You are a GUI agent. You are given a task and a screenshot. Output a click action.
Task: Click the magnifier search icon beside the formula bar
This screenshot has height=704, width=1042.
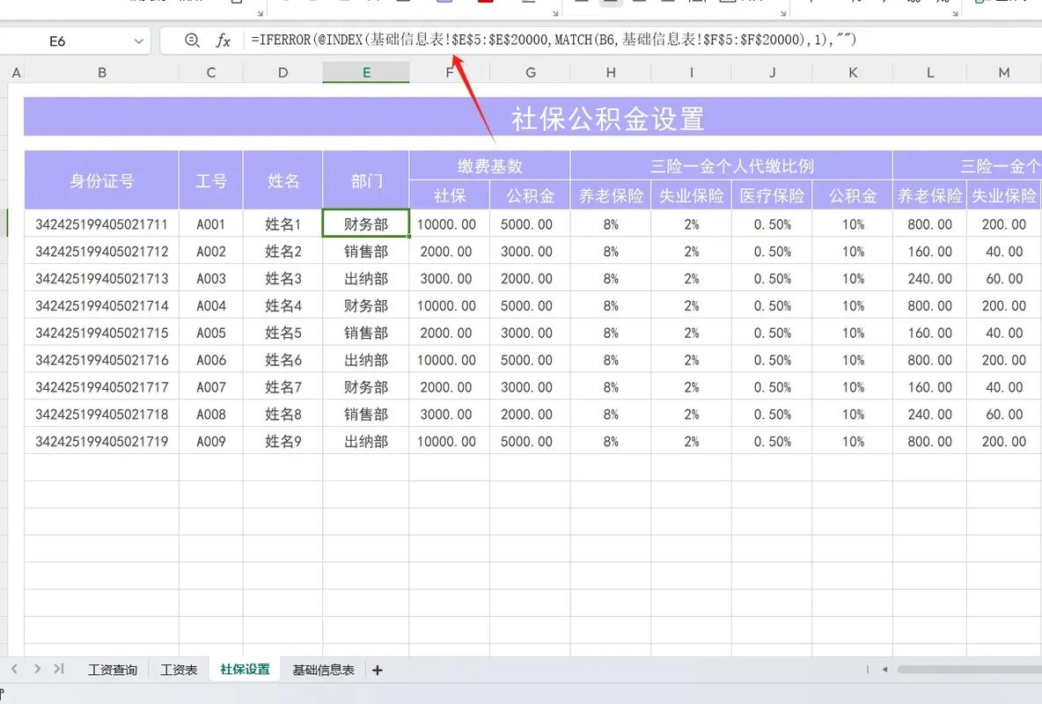tap(192, 40)
